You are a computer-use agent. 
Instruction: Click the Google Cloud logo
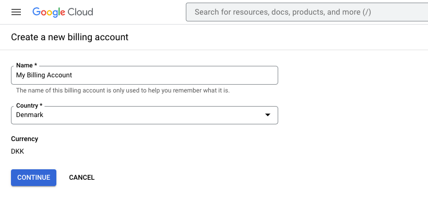pos(63,12)
